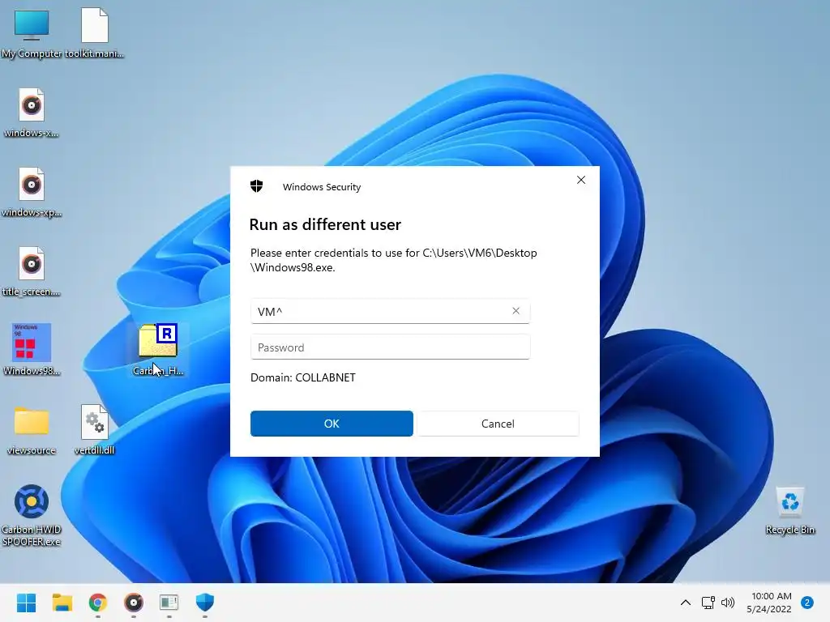Show hidden system tray icons chevron
The height and width of the screenshot is (622, 830).
[686, 603]
